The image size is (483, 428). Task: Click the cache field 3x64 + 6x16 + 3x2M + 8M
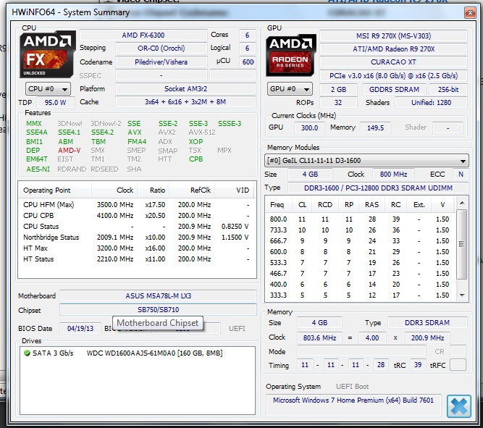(186, 102)
